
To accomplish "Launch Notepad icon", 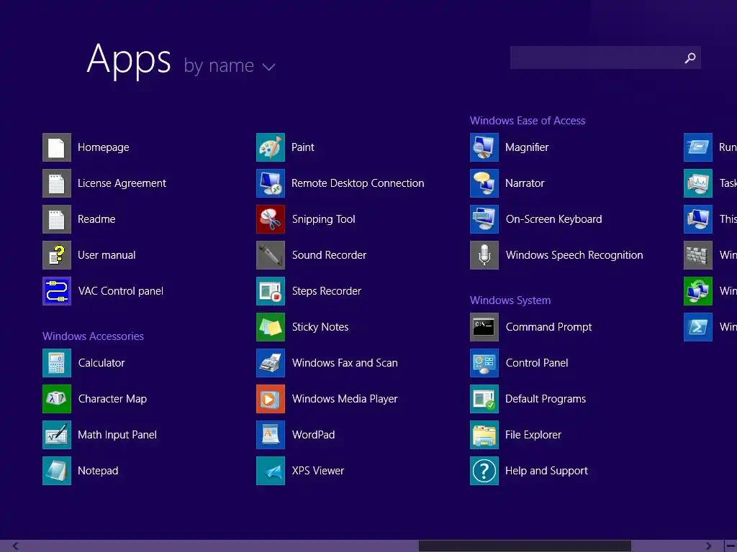I will (57, 471).
